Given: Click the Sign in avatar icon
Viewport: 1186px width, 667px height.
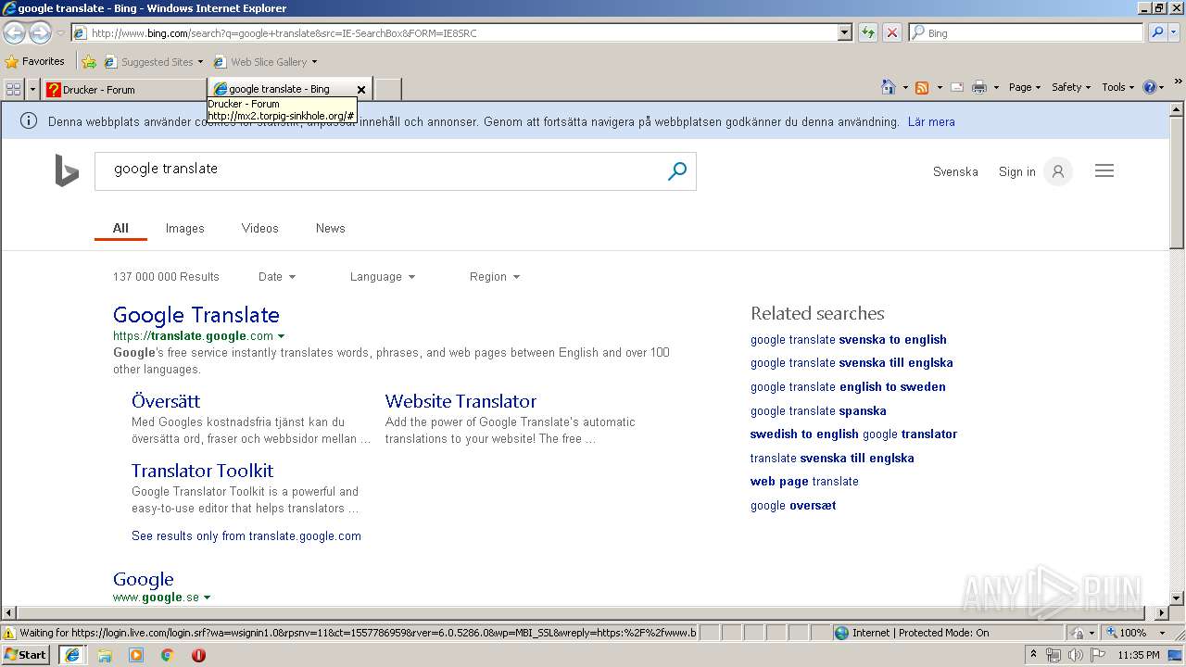Looking at the screenshot, I should point(1057,171).
